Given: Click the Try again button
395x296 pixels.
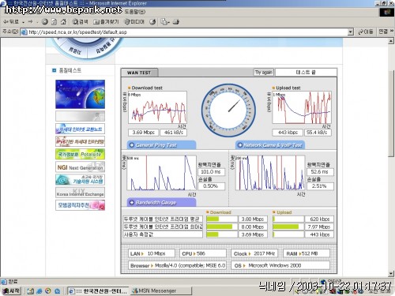Looking at the screenshot, I should [x=263, y=72].
